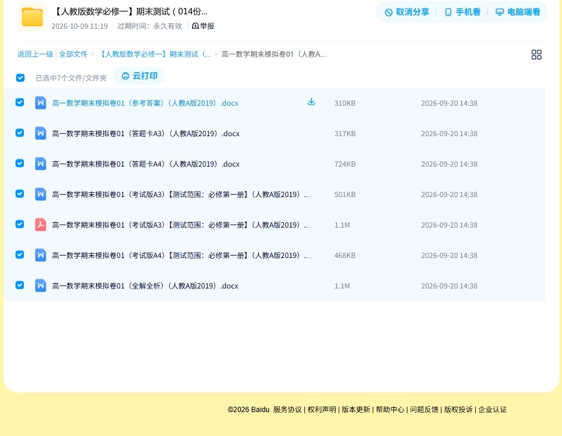Screen dimensions: 562x436
Task: Click 问题反馈 footer link
Action: coord(424,410)
